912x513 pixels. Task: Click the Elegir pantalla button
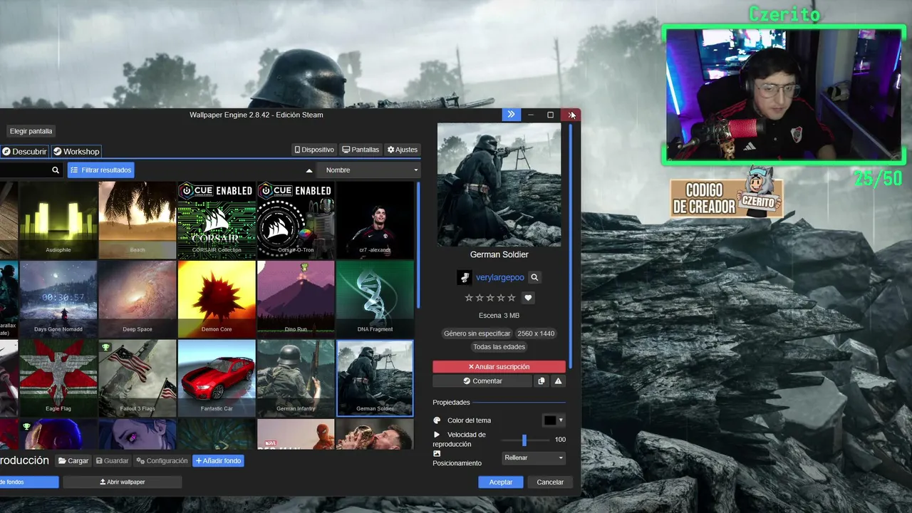31,131
